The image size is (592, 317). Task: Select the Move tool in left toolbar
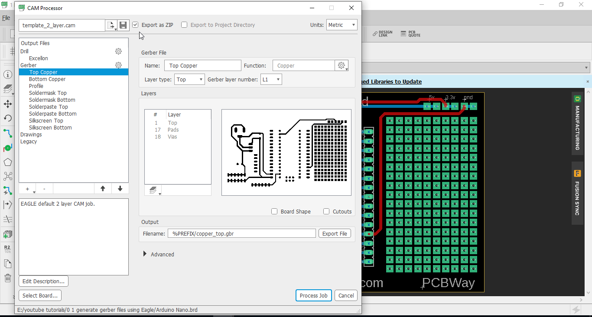click(8, 104)
